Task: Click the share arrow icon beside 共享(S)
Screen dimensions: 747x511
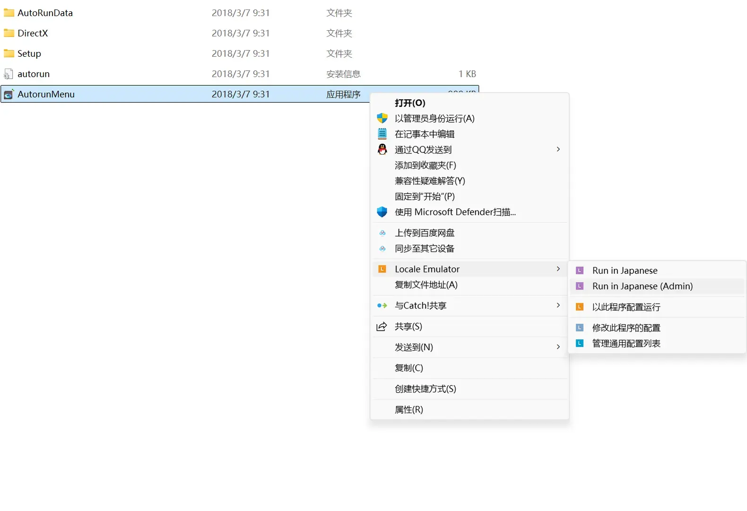Action: pyautogui.click(x=382, y=326)
